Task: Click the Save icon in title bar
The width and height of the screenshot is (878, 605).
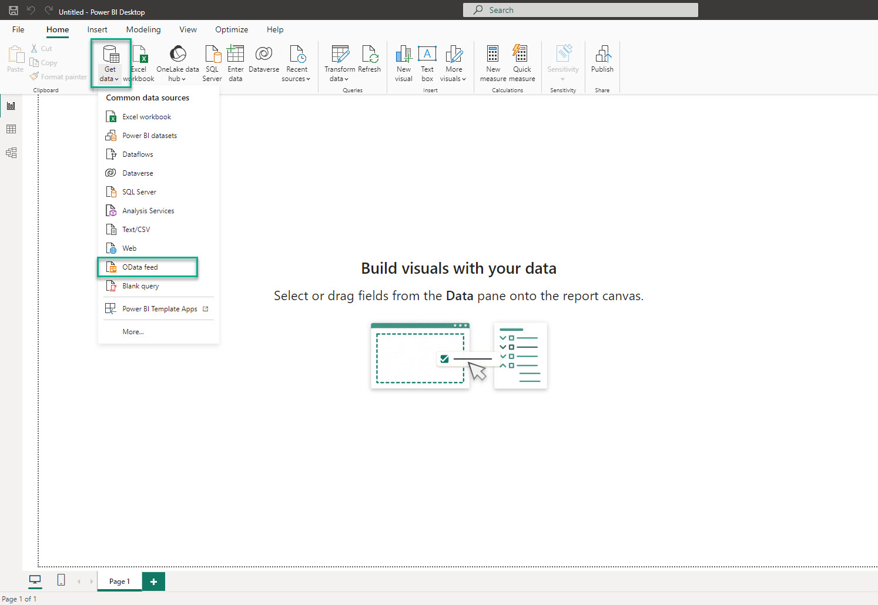Action: pyautogui.click(x=14, y=11)
